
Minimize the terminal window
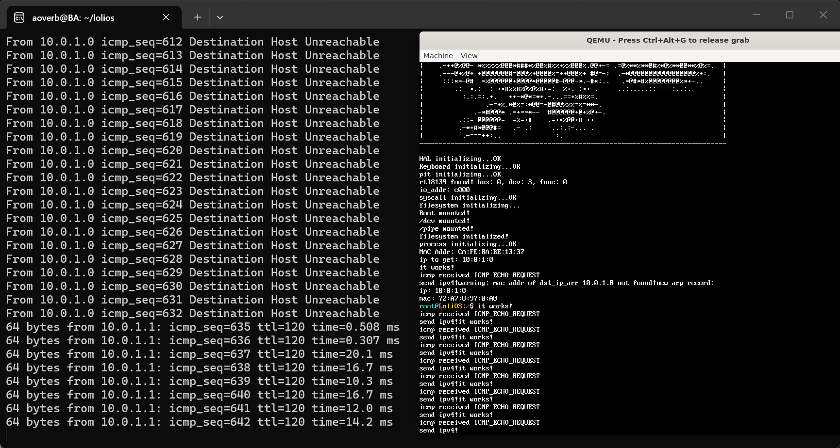point(756,15)
